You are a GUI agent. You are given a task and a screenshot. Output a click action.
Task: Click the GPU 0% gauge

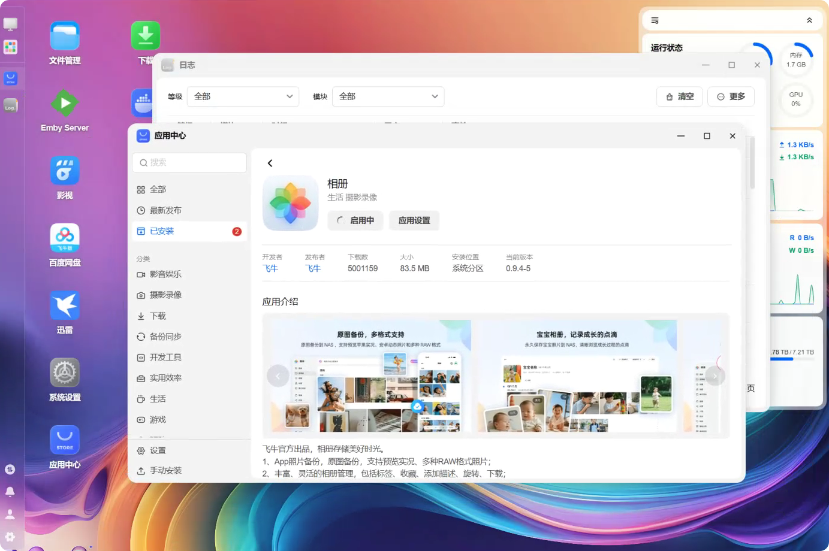point(796,99)
